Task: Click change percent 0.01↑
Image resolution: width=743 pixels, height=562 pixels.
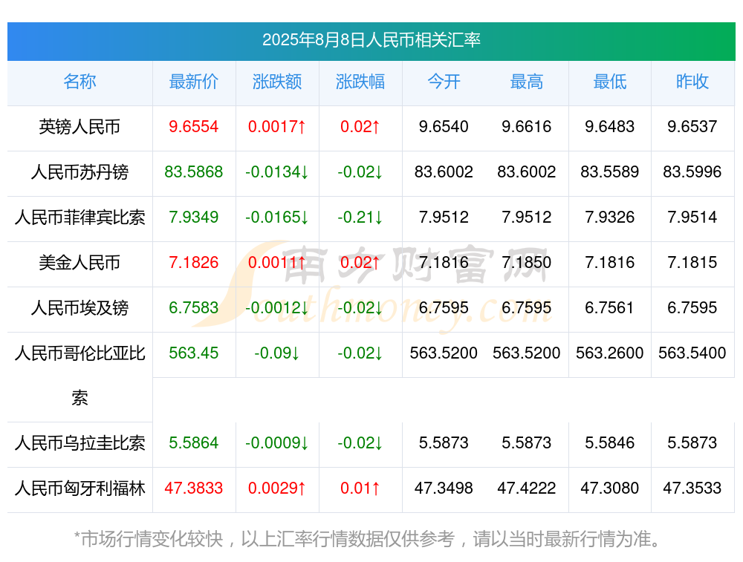Action: tap(360, 489)
